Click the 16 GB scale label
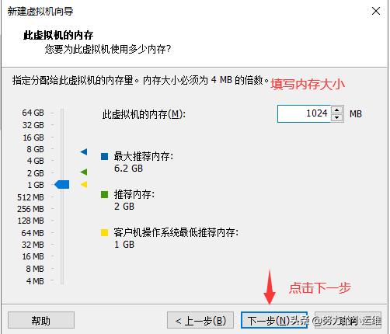The width and height of the screenshot is (390, 334). coord(33,137)
